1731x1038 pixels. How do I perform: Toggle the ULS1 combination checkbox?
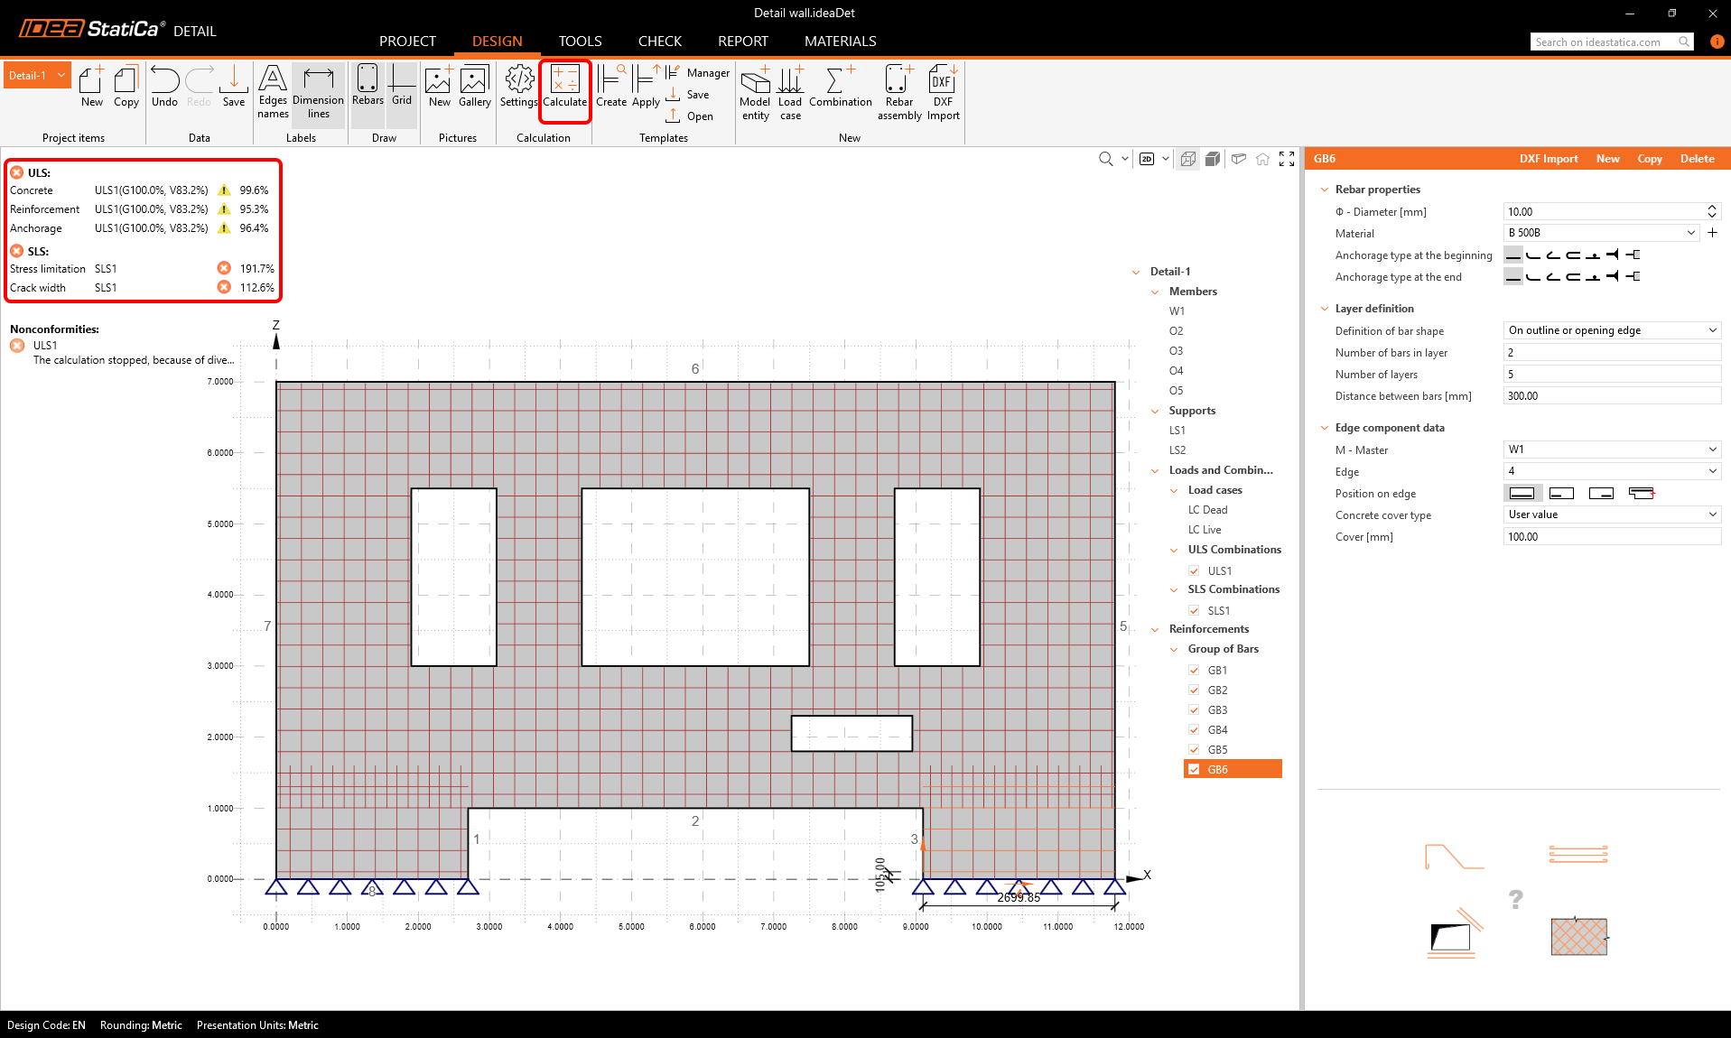click(x=1194, y=571)
